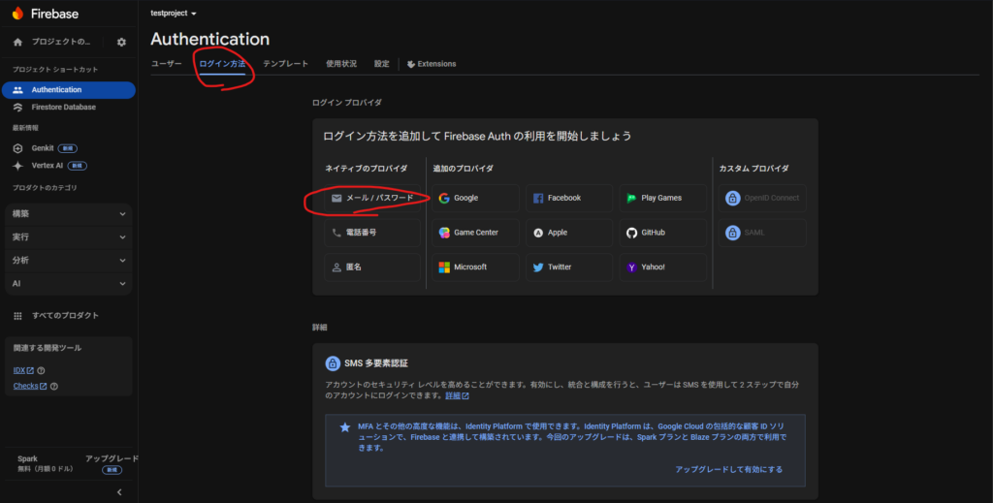Click the SMS multi-factor lock icon
Viewport: 993px width, 503px height.
click(x=333, y=363)
